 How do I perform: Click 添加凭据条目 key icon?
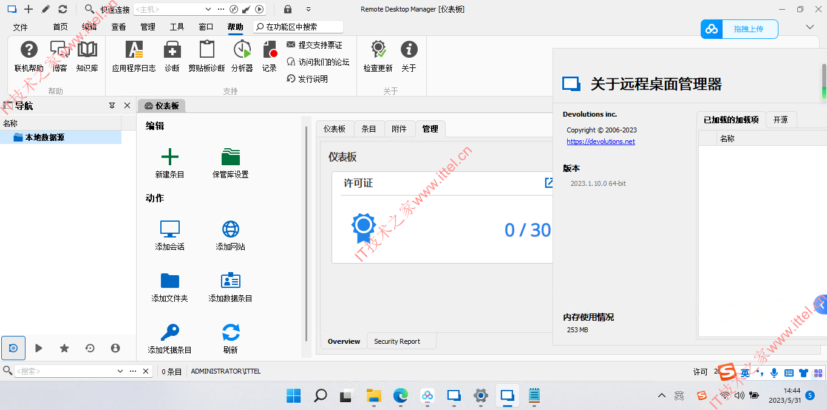point(169,332)
